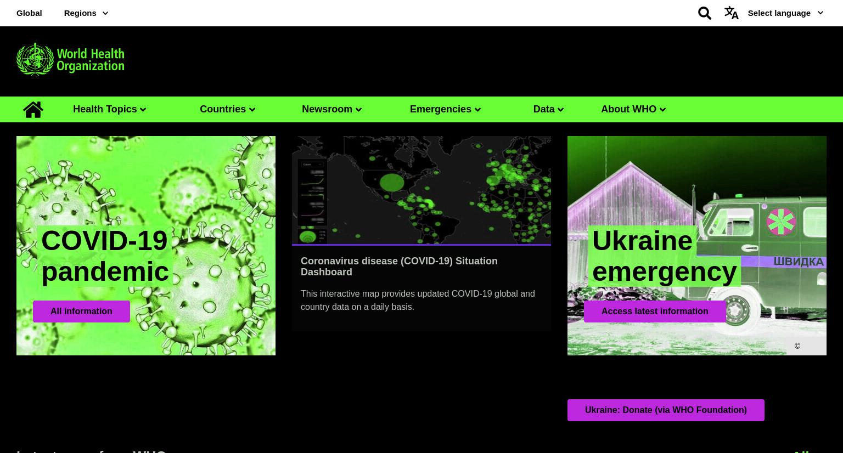Click Access latest information button
Screen dimensions: 843x453
[x=655, y=311]
